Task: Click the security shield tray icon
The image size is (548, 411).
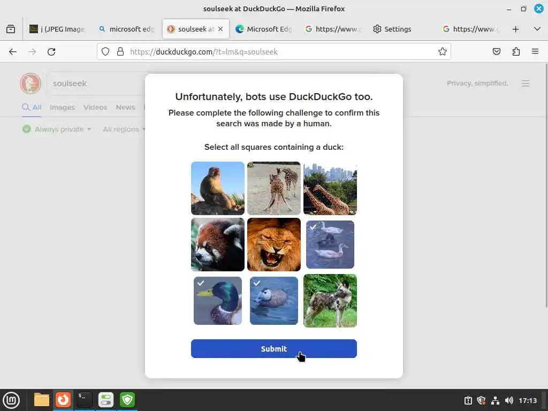Action: [x=481, y=400]
